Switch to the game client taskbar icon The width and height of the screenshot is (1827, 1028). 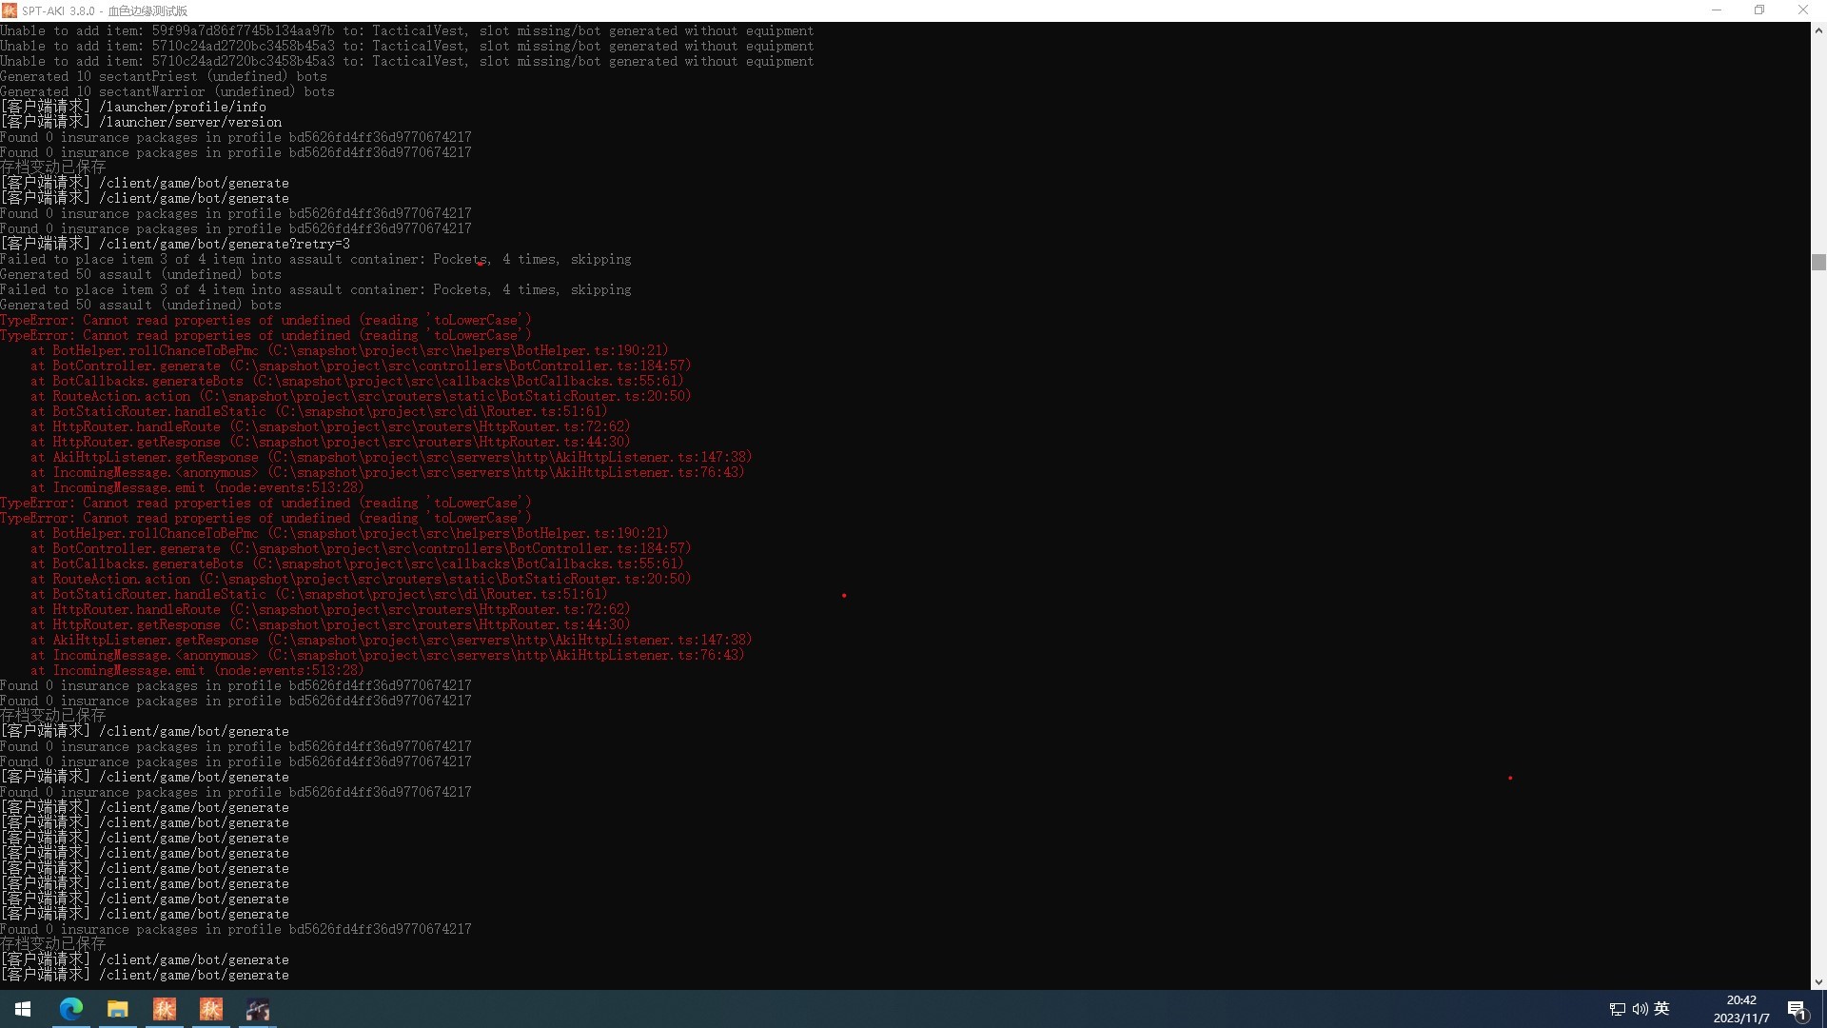tap(258, 1009)
